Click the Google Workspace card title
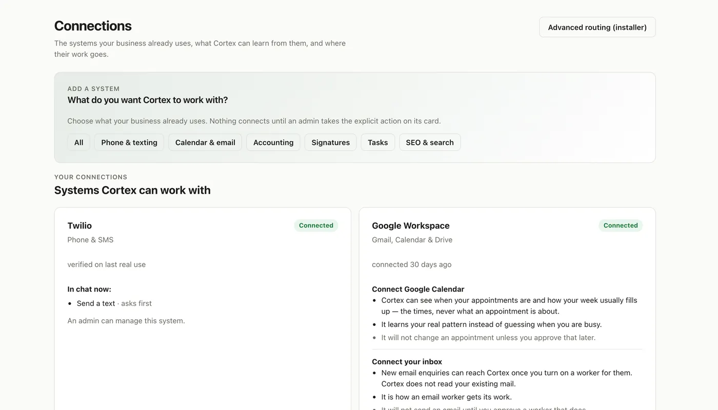 pos(411,225)
